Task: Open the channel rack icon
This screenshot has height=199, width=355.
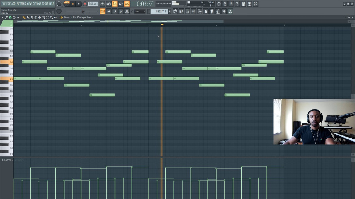Action: [x=187, y=11]
